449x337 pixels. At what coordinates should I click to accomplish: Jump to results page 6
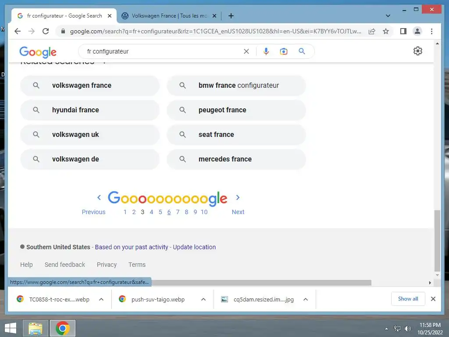click(x=169, y=212)
